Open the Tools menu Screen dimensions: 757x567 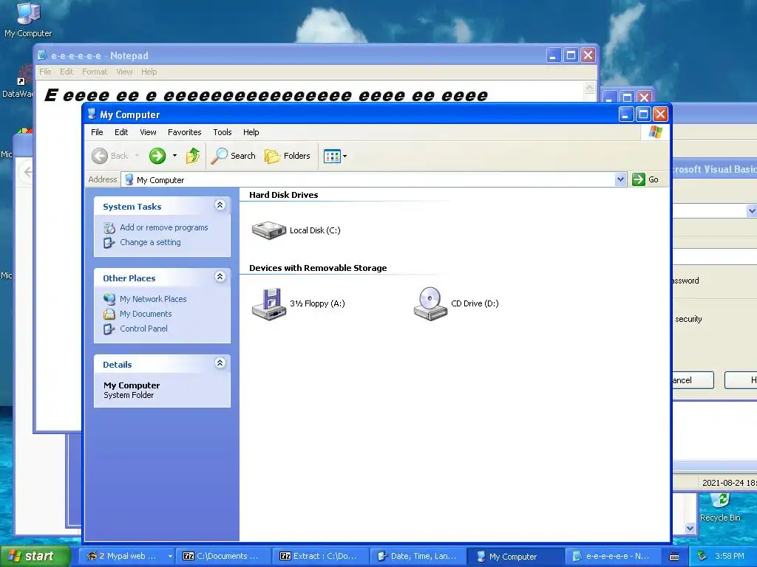click(x=222, y=132)
